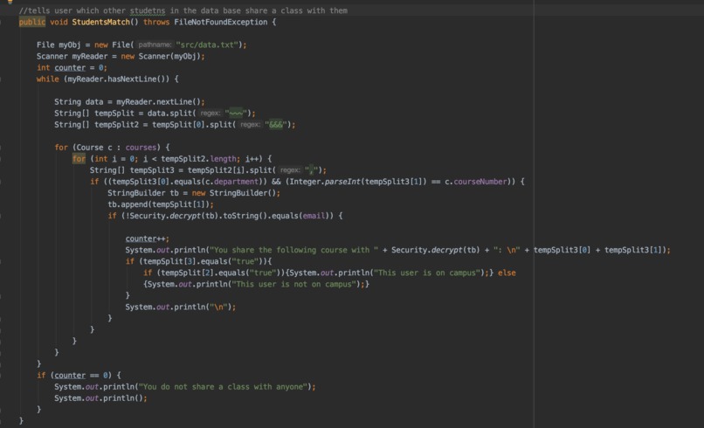Click the "You share the following course with" string

[x=294, y=250]
